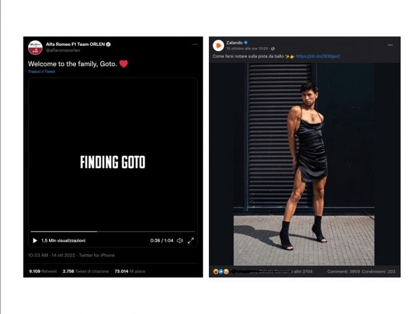Screen dimensions: 419x314
Task: Open the tweet's three-dot more menu
Action: coord(195,44)
